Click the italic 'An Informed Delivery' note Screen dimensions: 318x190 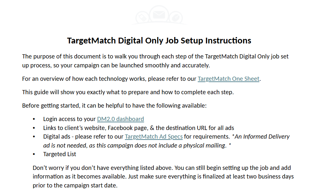[166, 141]
